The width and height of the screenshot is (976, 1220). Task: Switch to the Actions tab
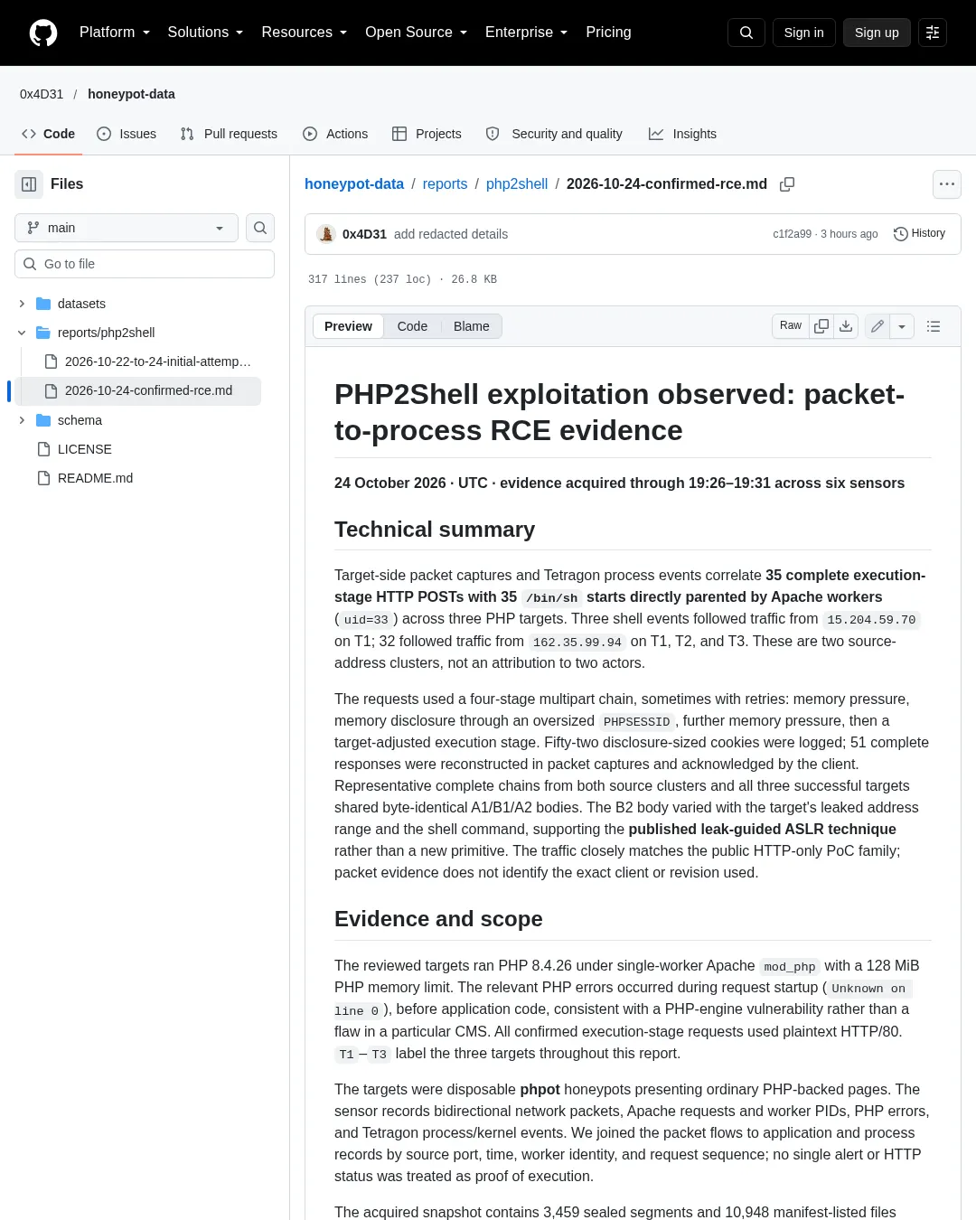(335, 134)
